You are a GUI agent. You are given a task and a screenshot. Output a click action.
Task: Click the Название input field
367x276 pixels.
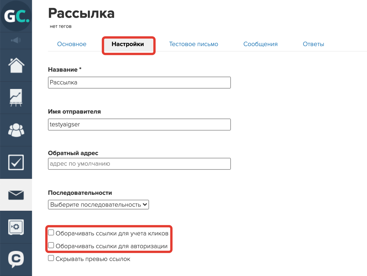pos(139,82)
